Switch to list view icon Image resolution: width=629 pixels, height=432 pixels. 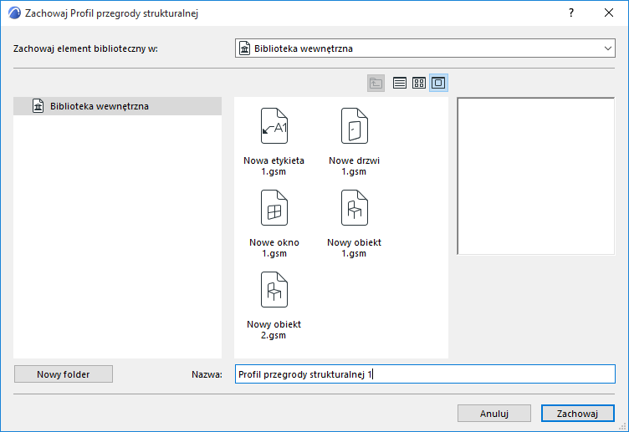tap(400, 83)
